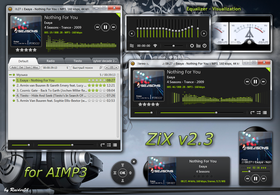Switch to the Radio playlist tab
This screenshot has height=195, width=280.
pos(51,61)
